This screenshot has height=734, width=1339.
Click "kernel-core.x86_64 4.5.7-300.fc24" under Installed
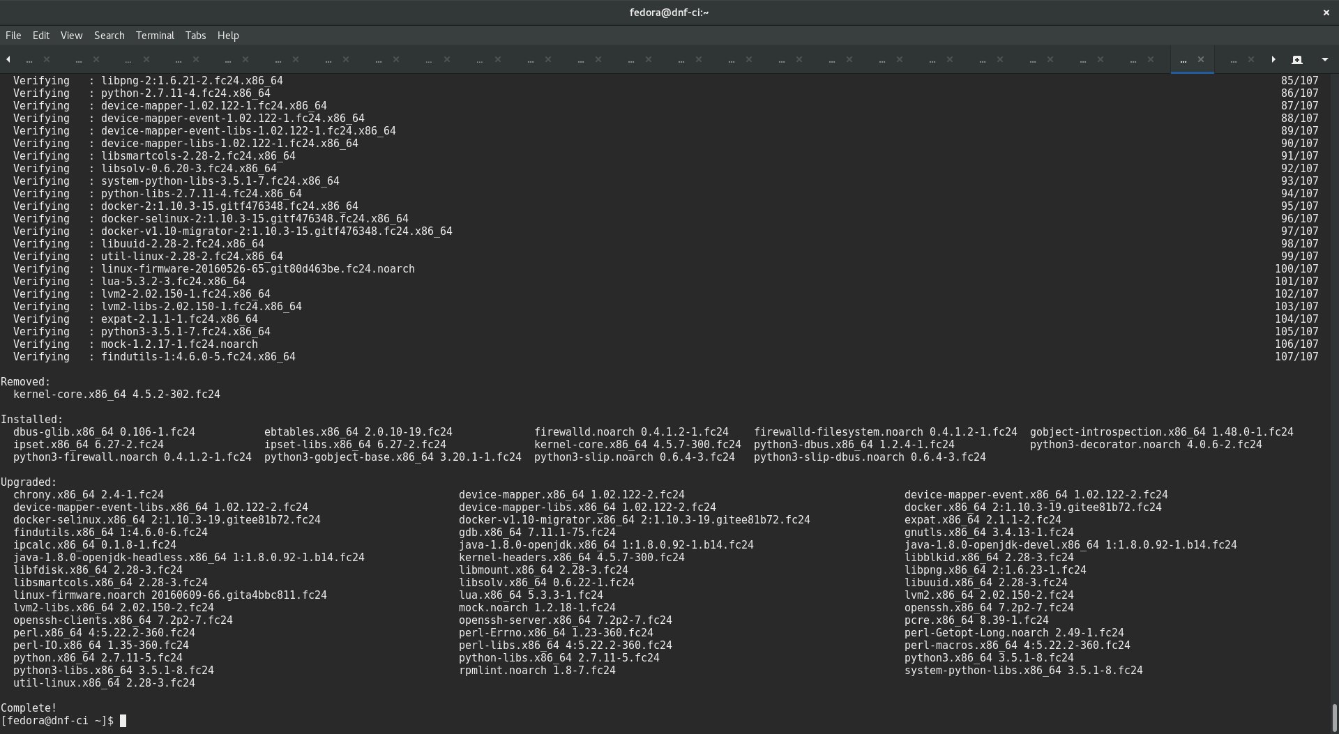pyautogui.click(x=638, y=445)
